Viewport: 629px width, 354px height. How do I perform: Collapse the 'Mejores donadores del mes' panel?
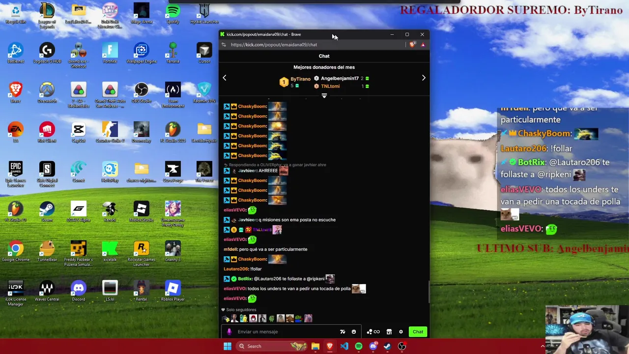pyautogui.click(x=324, y=96)
